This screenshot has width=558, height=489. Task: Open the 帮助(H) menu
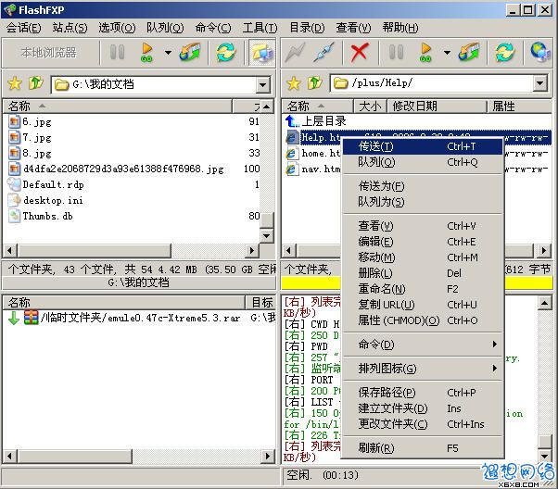pos(400,28)
